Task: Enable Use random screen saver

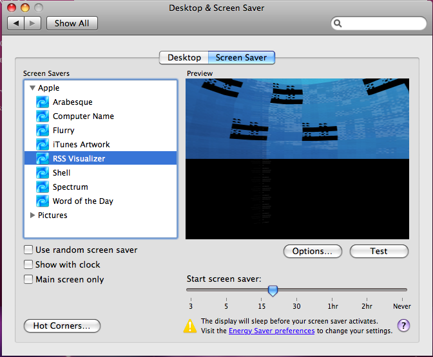Action: point(28,250)
